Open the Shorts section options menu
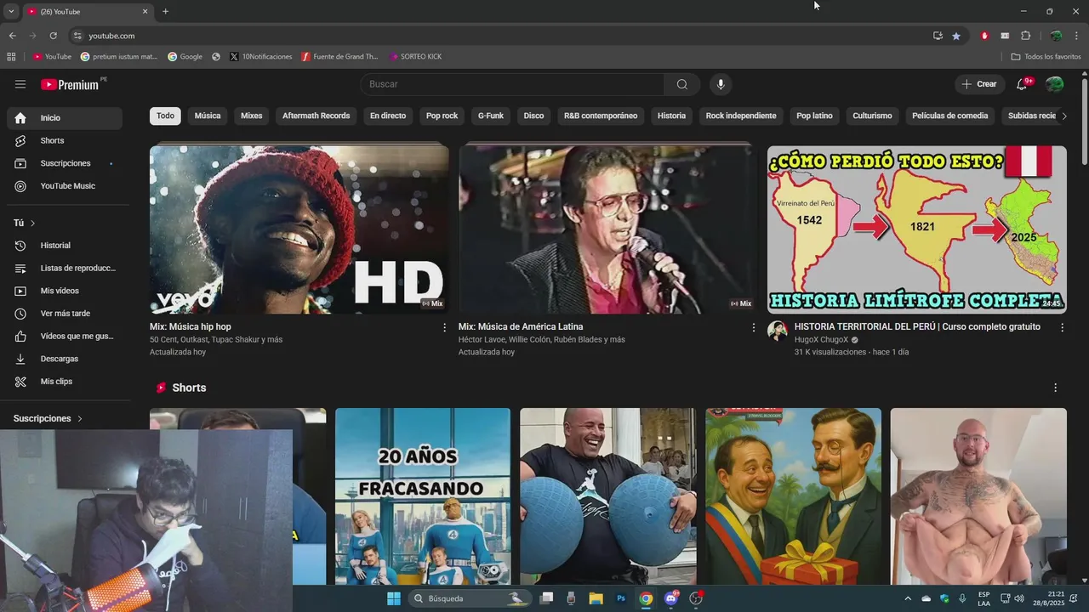 (1056, 388)
